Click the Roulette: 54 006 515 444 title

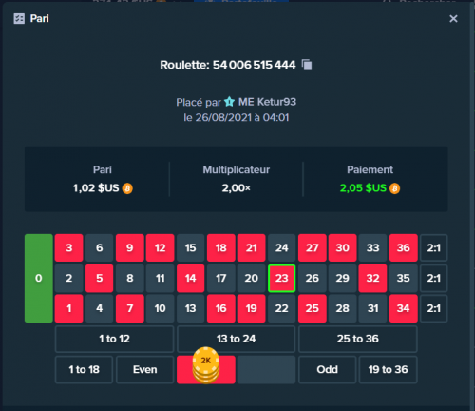click(228, 65)
